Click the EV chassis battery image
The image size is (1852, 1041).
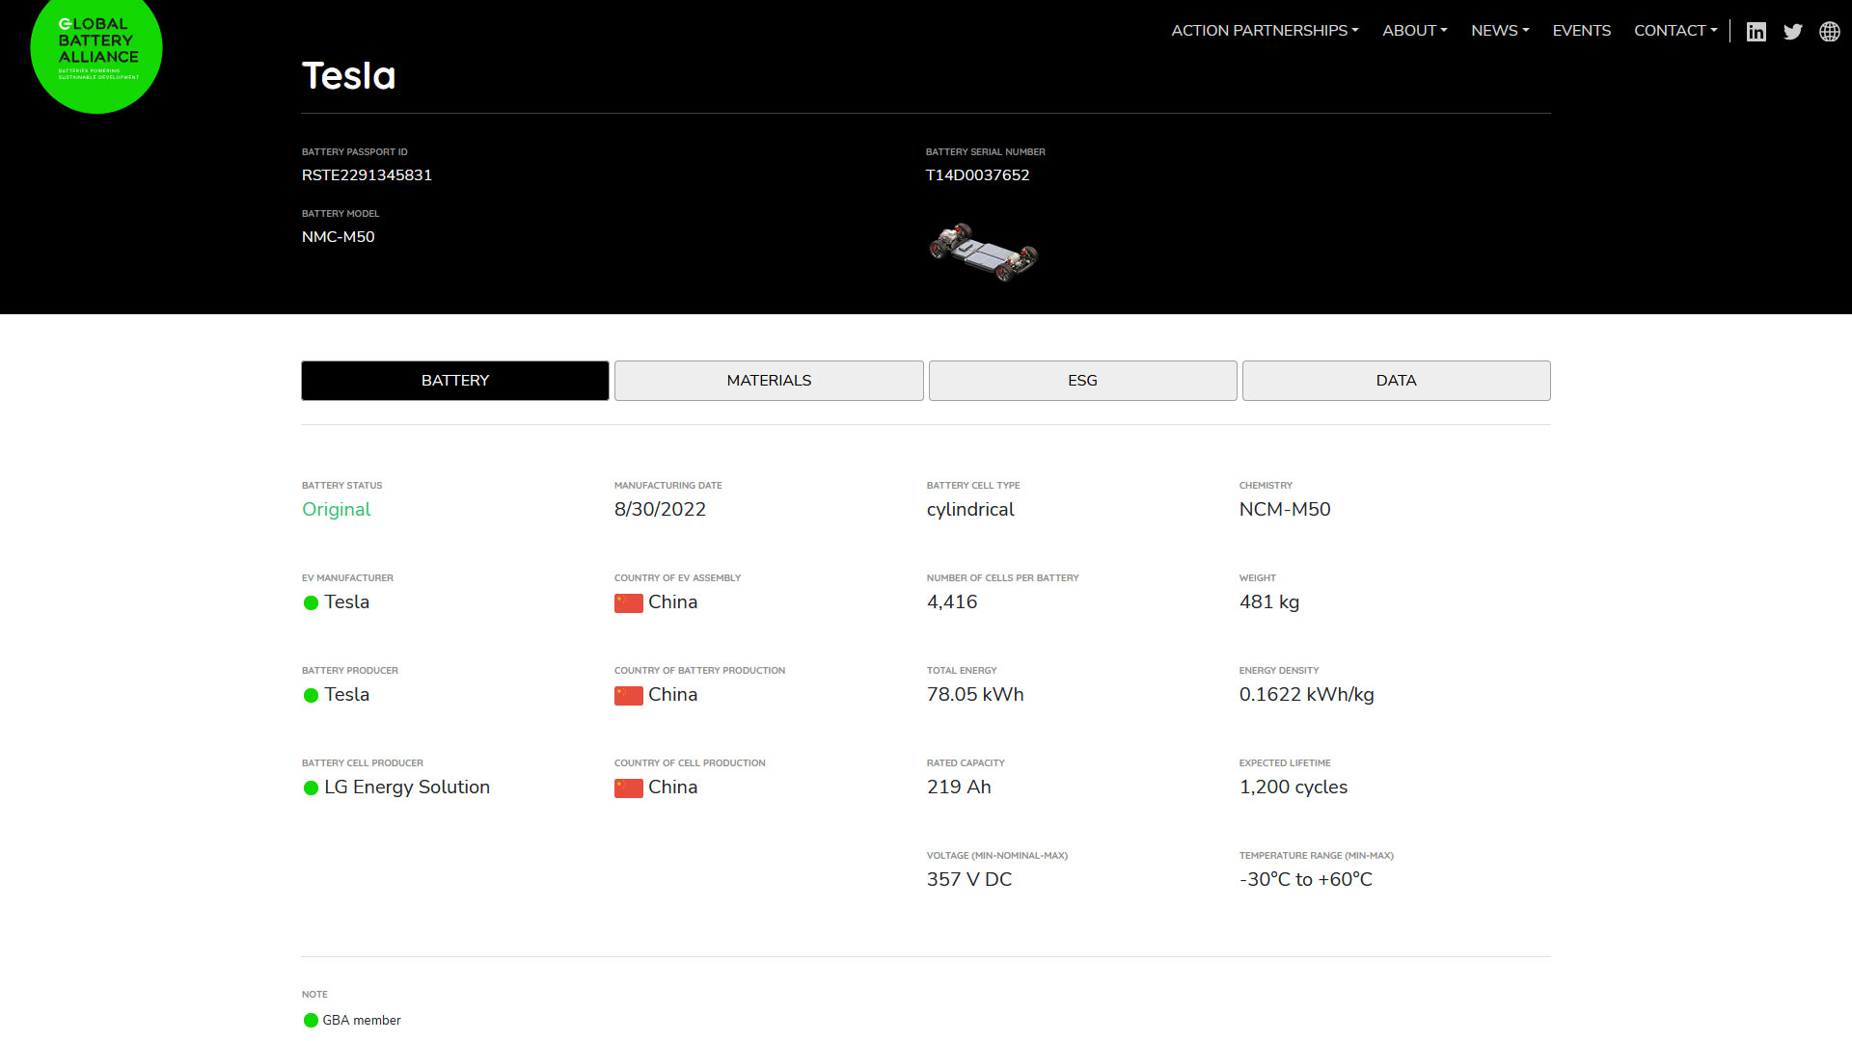point(983,253)
